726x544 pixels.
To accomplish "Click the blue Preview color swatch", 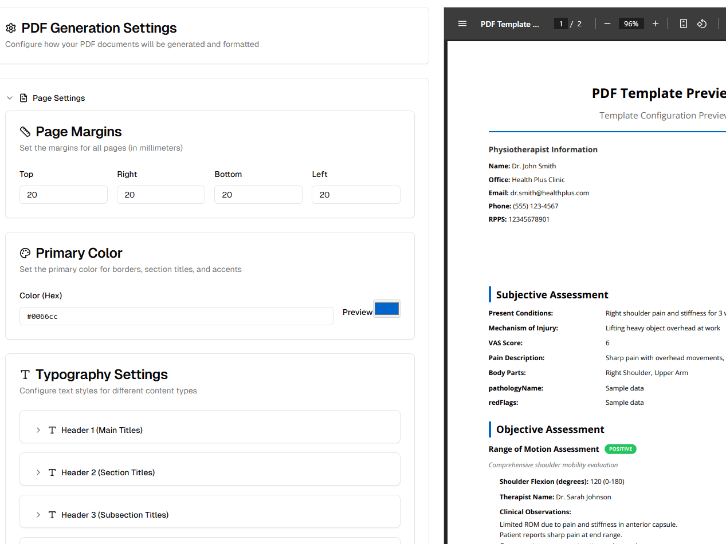I will coord(387,309).
